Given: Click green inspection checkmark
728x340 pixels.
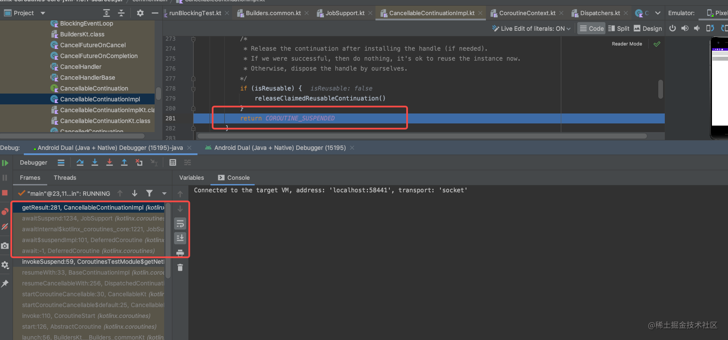Looking at the screenshot, I should [x=657, y=44].
